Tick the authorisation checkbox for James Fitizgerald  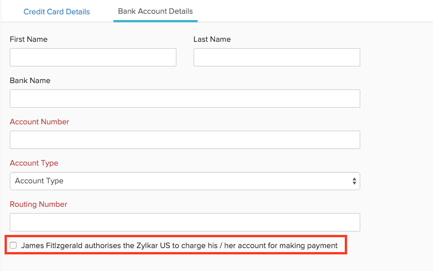coord(13,246)
